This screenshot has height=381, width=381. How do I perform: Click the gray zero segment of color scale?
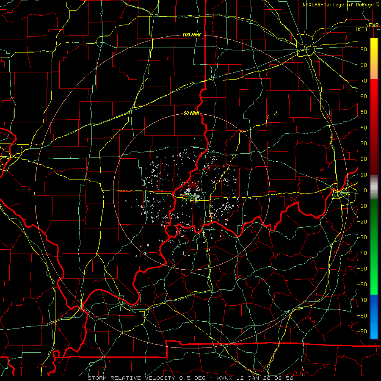[x=374, y=187]
